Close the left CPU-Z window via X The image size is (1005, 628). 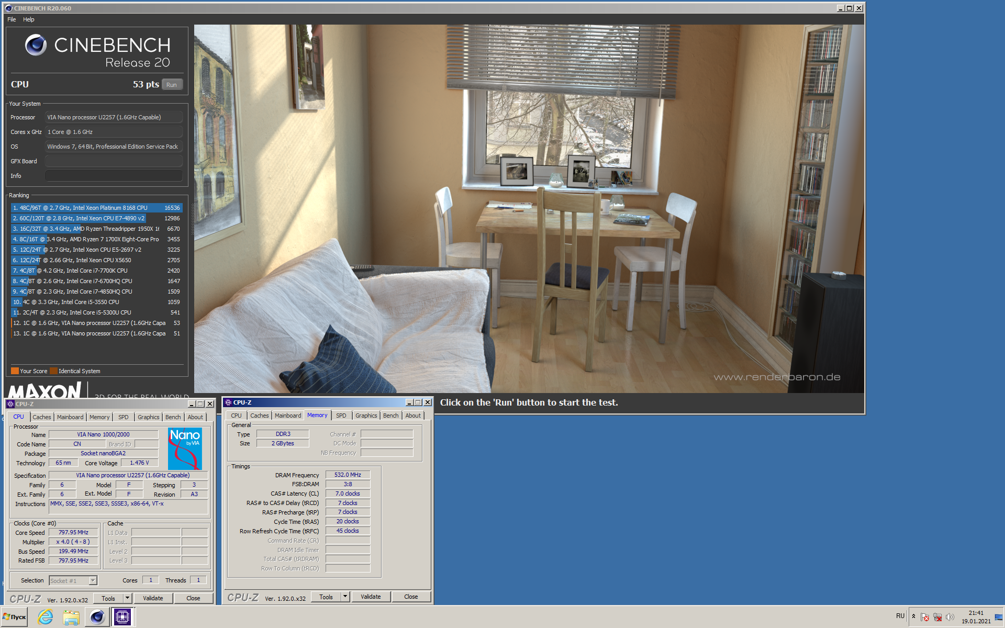click(x=210, y=404)
